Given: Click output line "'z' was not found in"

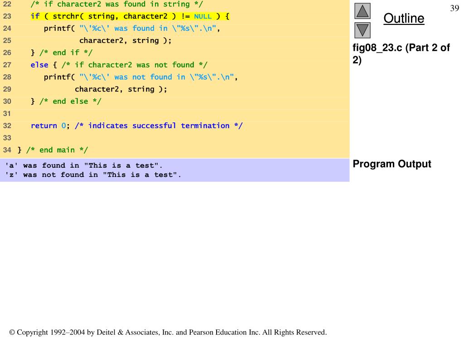Looking at the screenshot, I should (93, 175).
